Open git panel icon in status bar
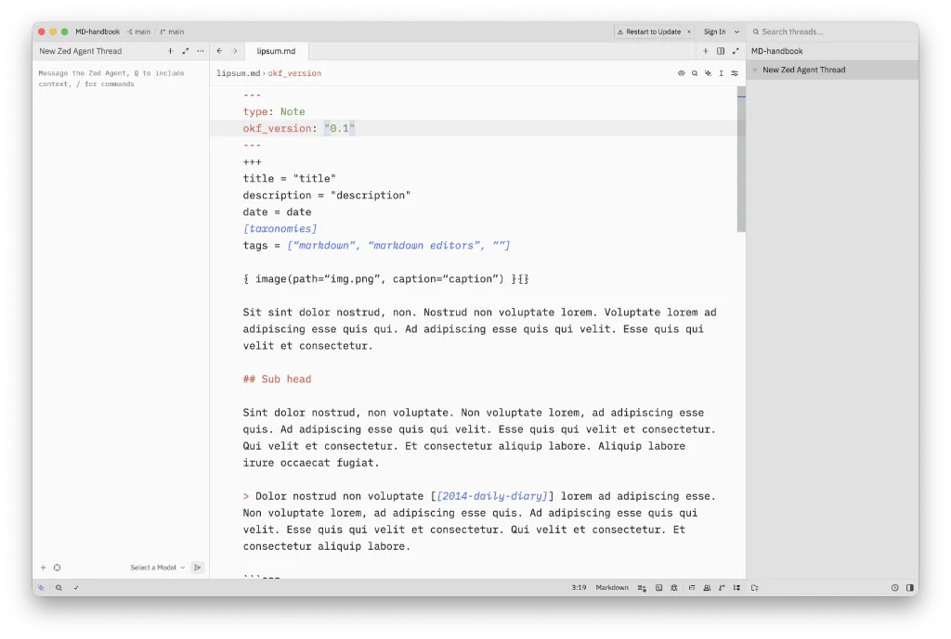 click(x=722, y=587)
